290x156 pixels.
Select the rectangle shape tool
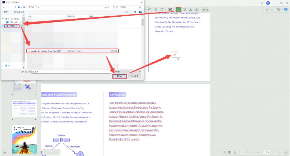point(162,10)
